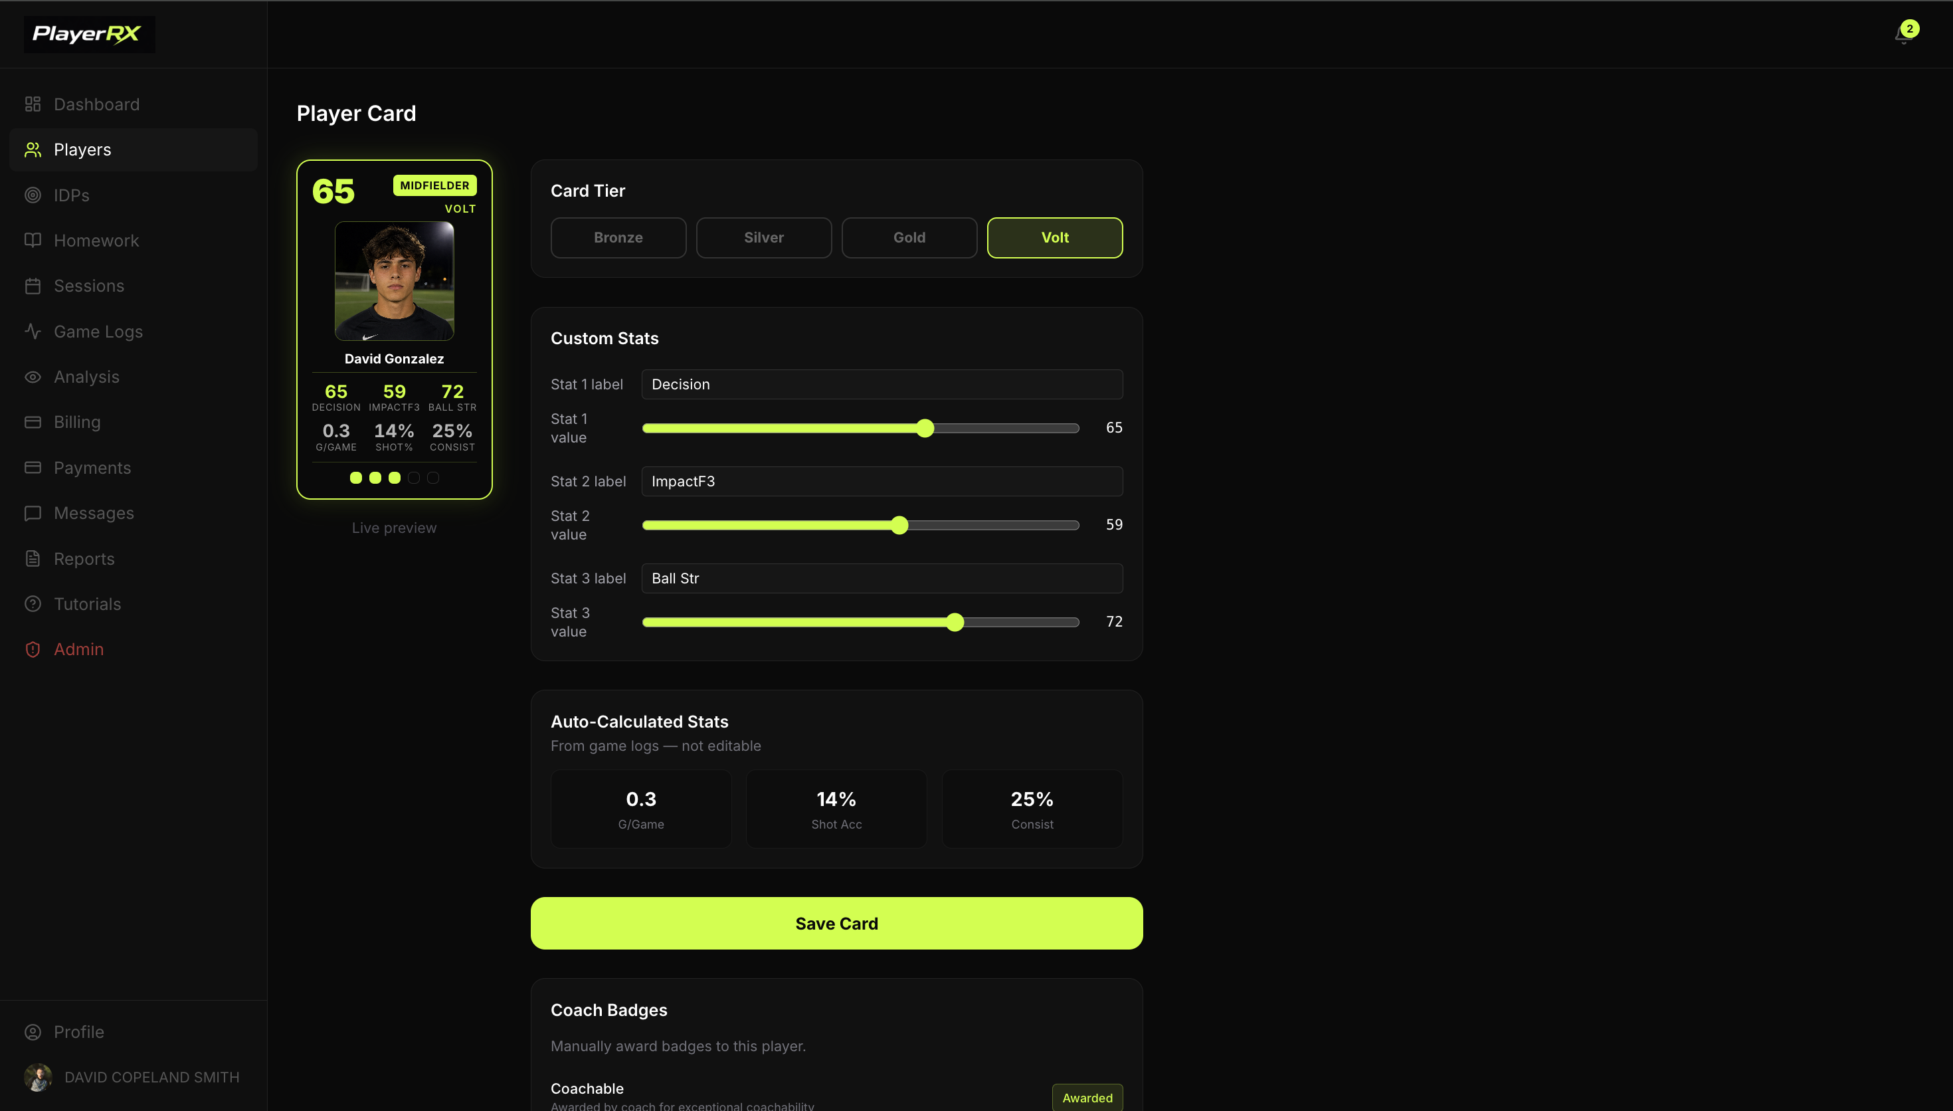Click the Analysis eye icon
The width and height of the screenshot is (1953, 1111).
tap(33, 377)
